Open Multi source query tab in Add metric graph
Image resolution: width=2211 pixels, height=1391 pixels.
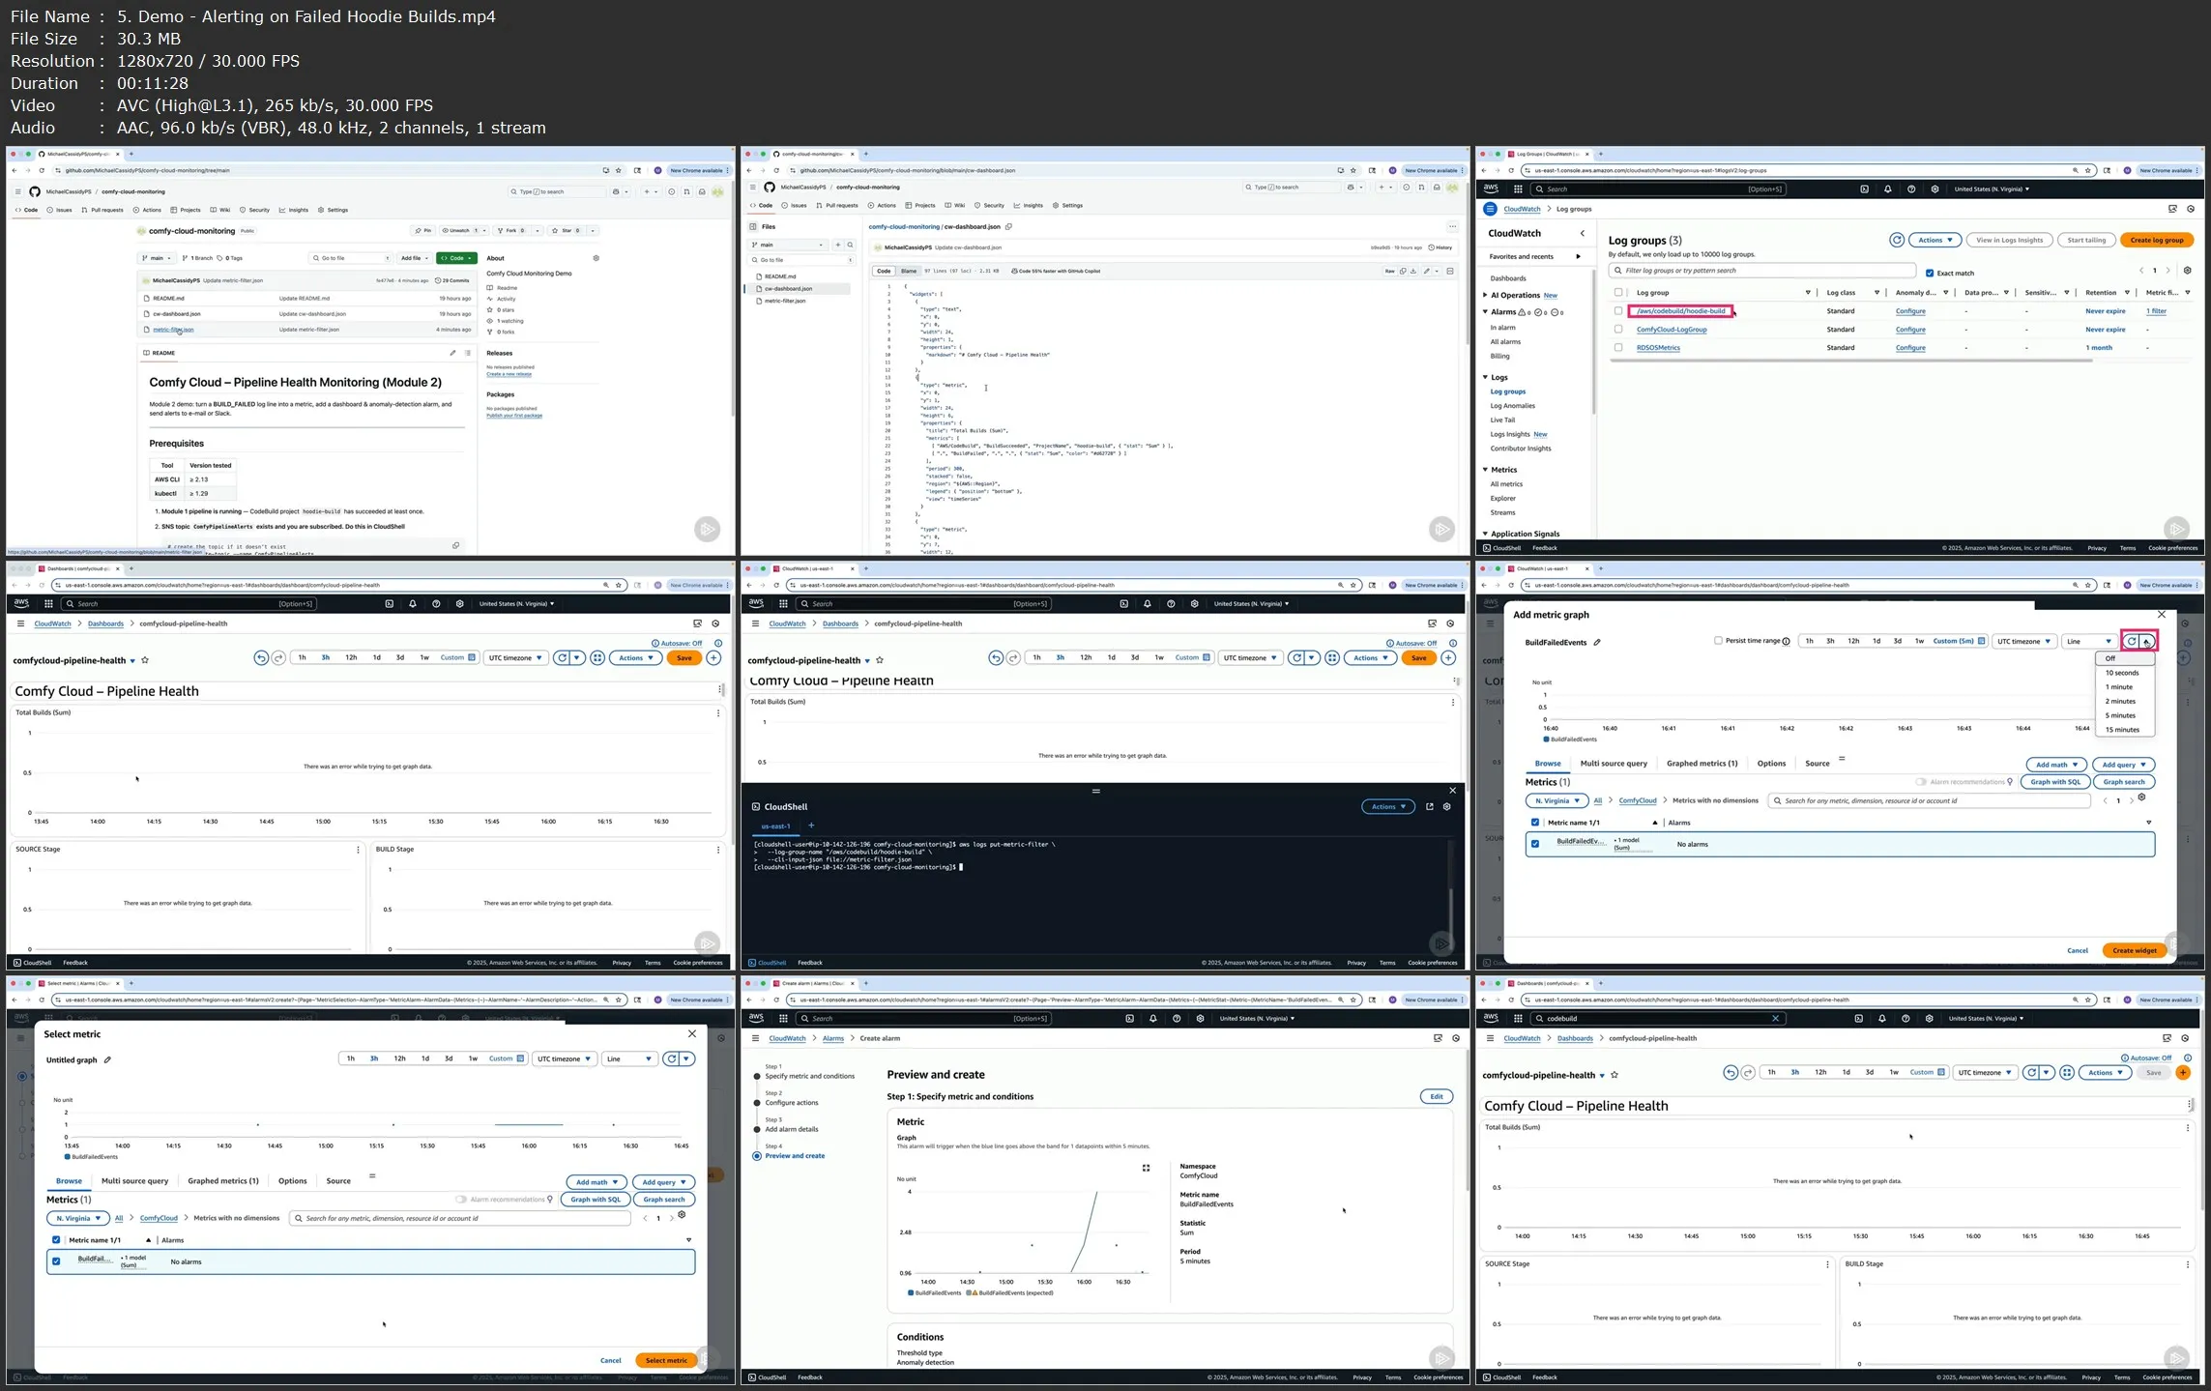click(1614, 764)
